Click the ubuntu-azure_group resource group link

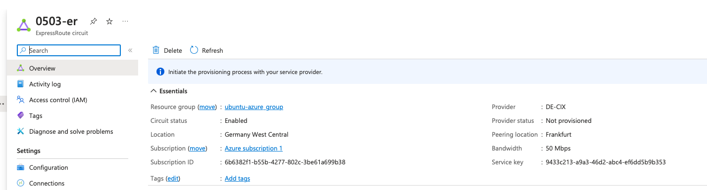point(254,107)
